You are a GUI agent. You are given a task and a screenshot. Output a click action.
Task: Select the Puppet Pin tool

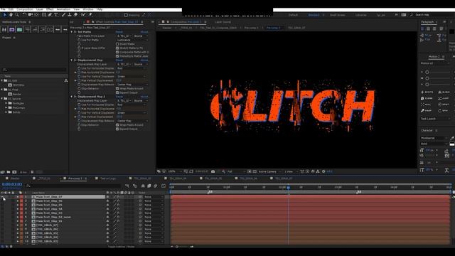90,14
